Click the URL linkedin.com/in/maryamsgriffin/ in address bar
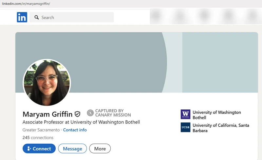Screen dimensions: 262x160 pos(26,4)
